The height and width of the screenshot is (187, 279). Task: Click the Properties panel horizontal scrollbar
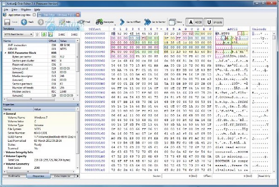[40, 172]
